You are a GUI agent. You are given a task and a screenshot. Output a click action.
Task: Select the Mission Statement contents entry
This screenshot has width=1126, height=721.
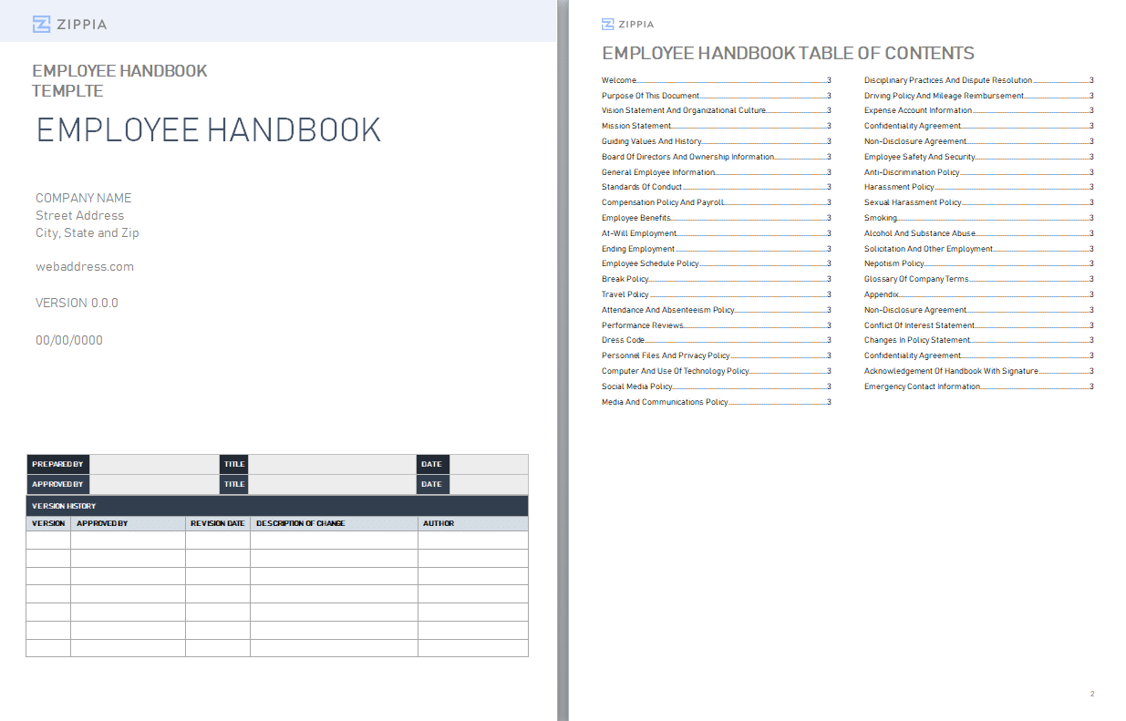point(635,126)
